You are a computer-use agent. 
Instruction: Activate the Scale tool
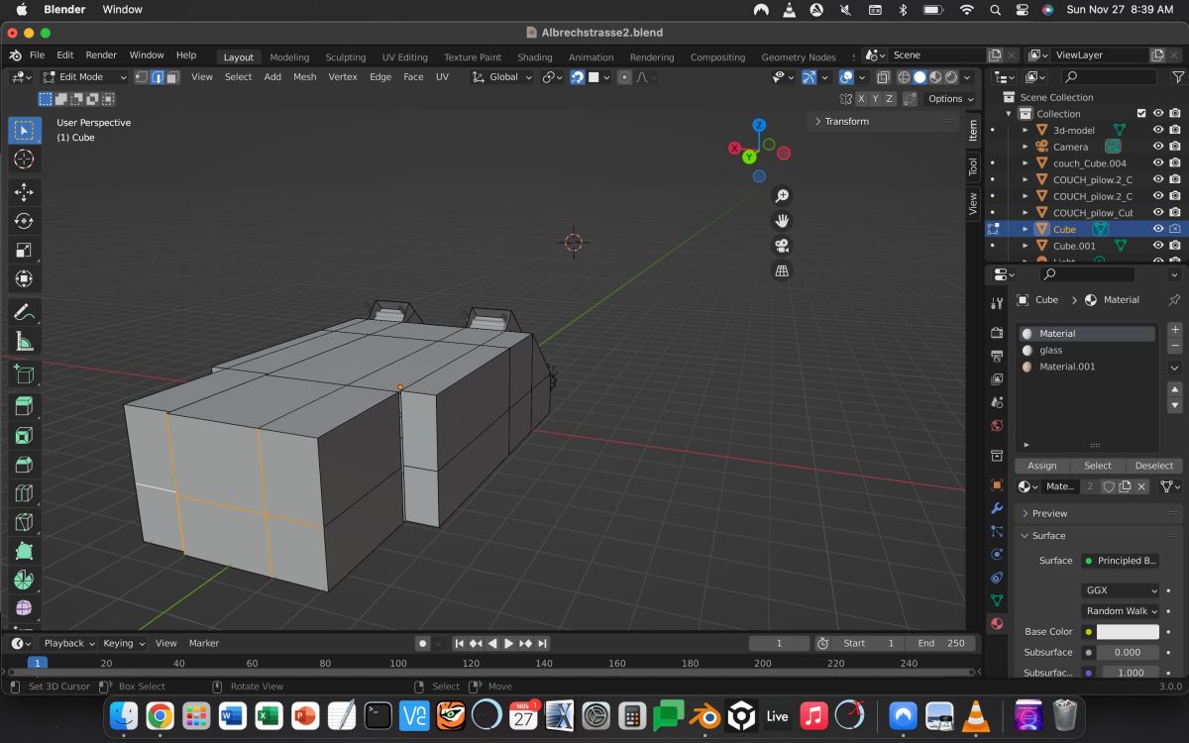coord(25,250)
